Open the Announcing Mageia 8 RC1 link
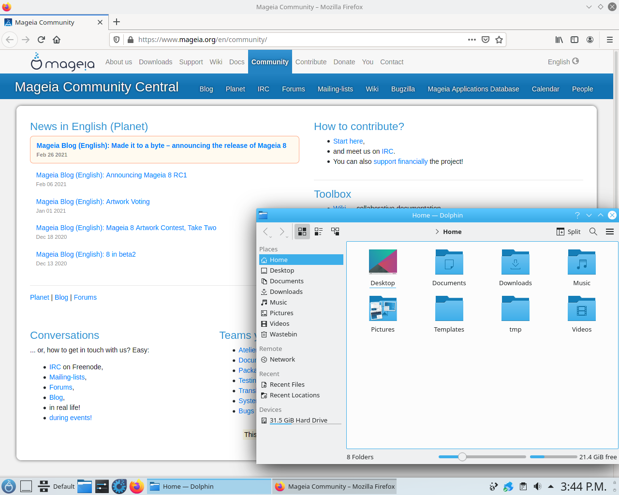 point(111,175)
